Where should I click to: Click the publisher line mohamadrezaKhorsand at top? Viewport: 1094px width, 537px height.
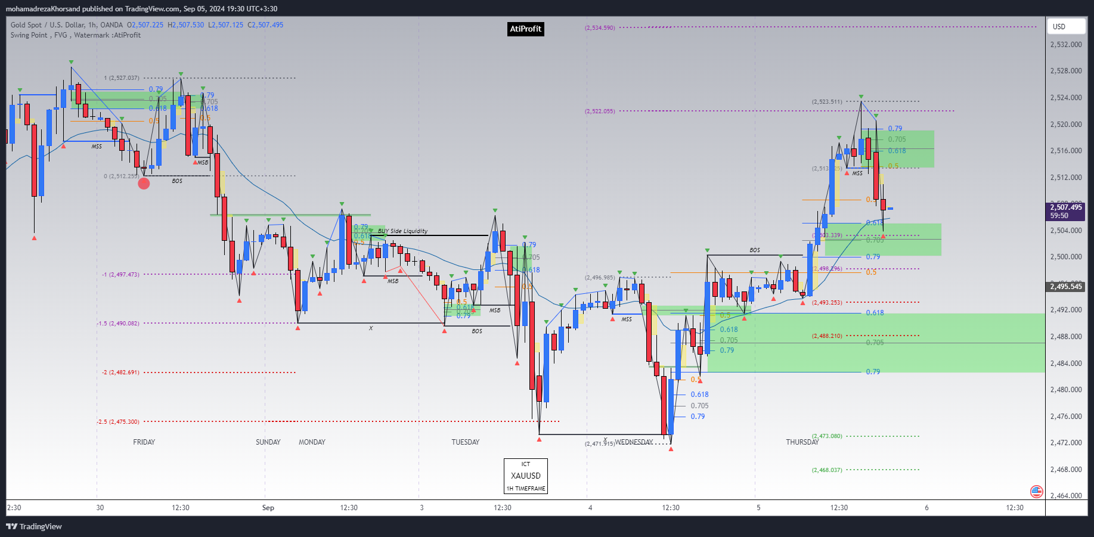[141, 8]
